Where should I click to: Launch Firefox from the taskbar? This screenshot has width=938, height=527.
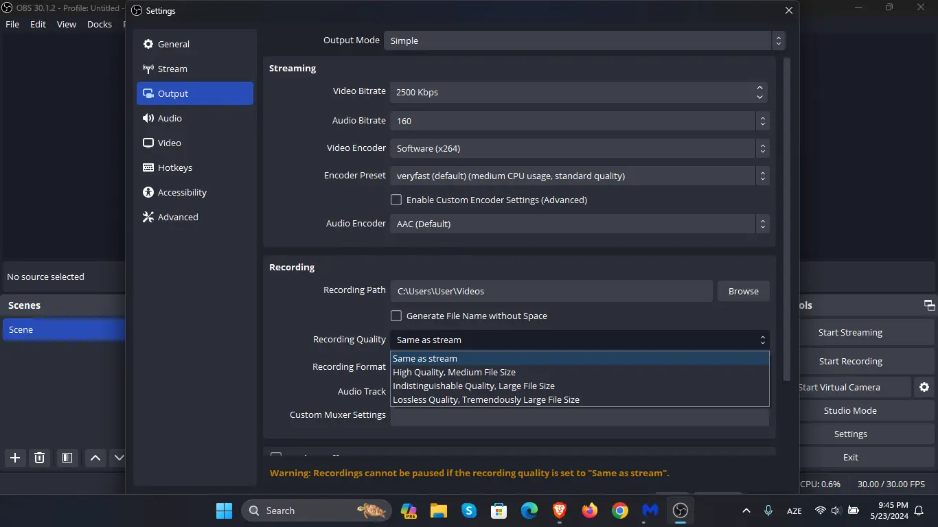590,511
